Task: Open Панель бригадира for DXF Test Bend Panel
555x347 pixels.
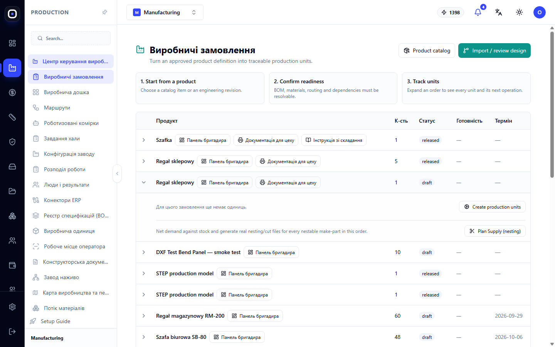Action: (271, 252)
